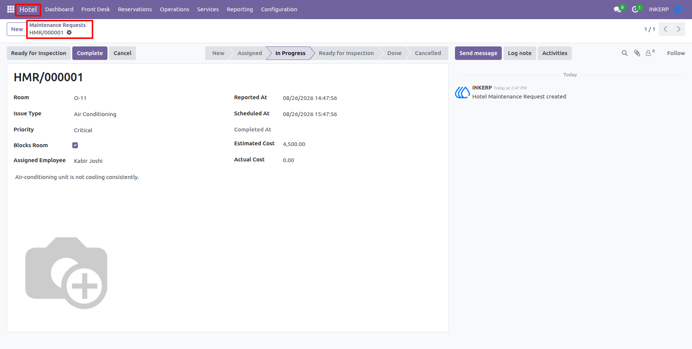This screenshot has height=349, width=692.
Task: Select the Assigned status stage
Action: pyautogui.click(x=250, y=53)
